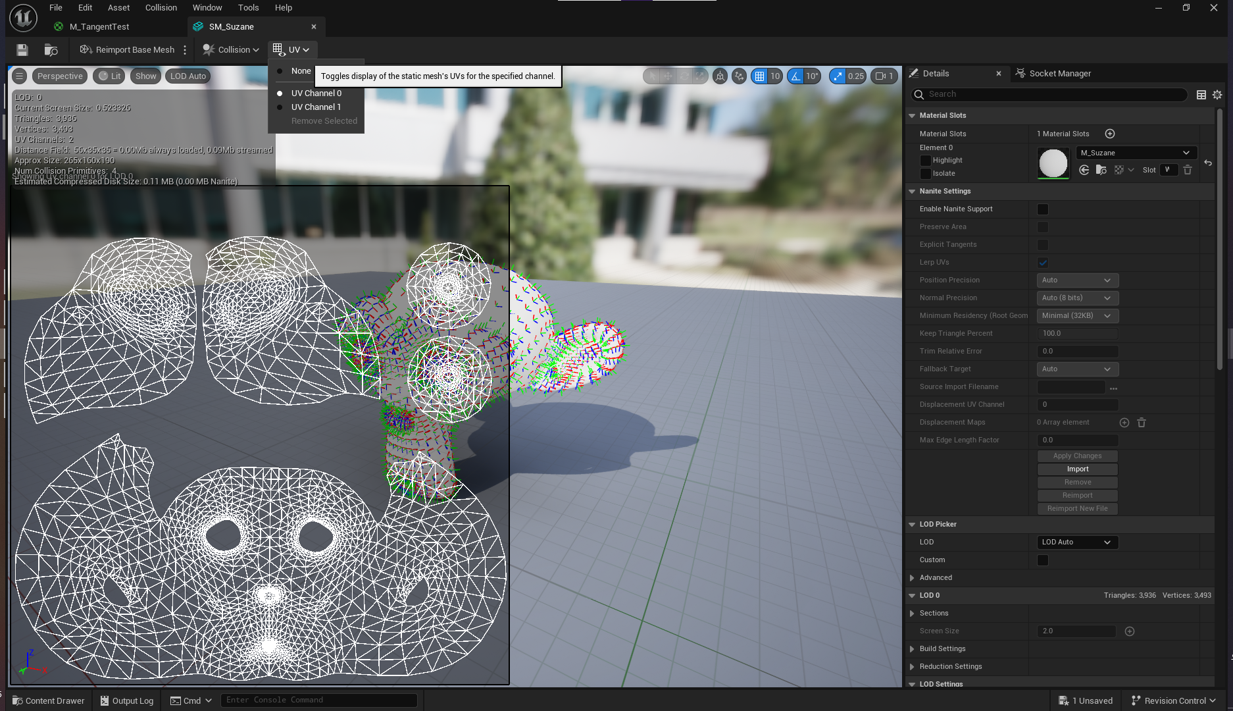Open the Asset menu
1233x711 pixels.
point(118,8)
